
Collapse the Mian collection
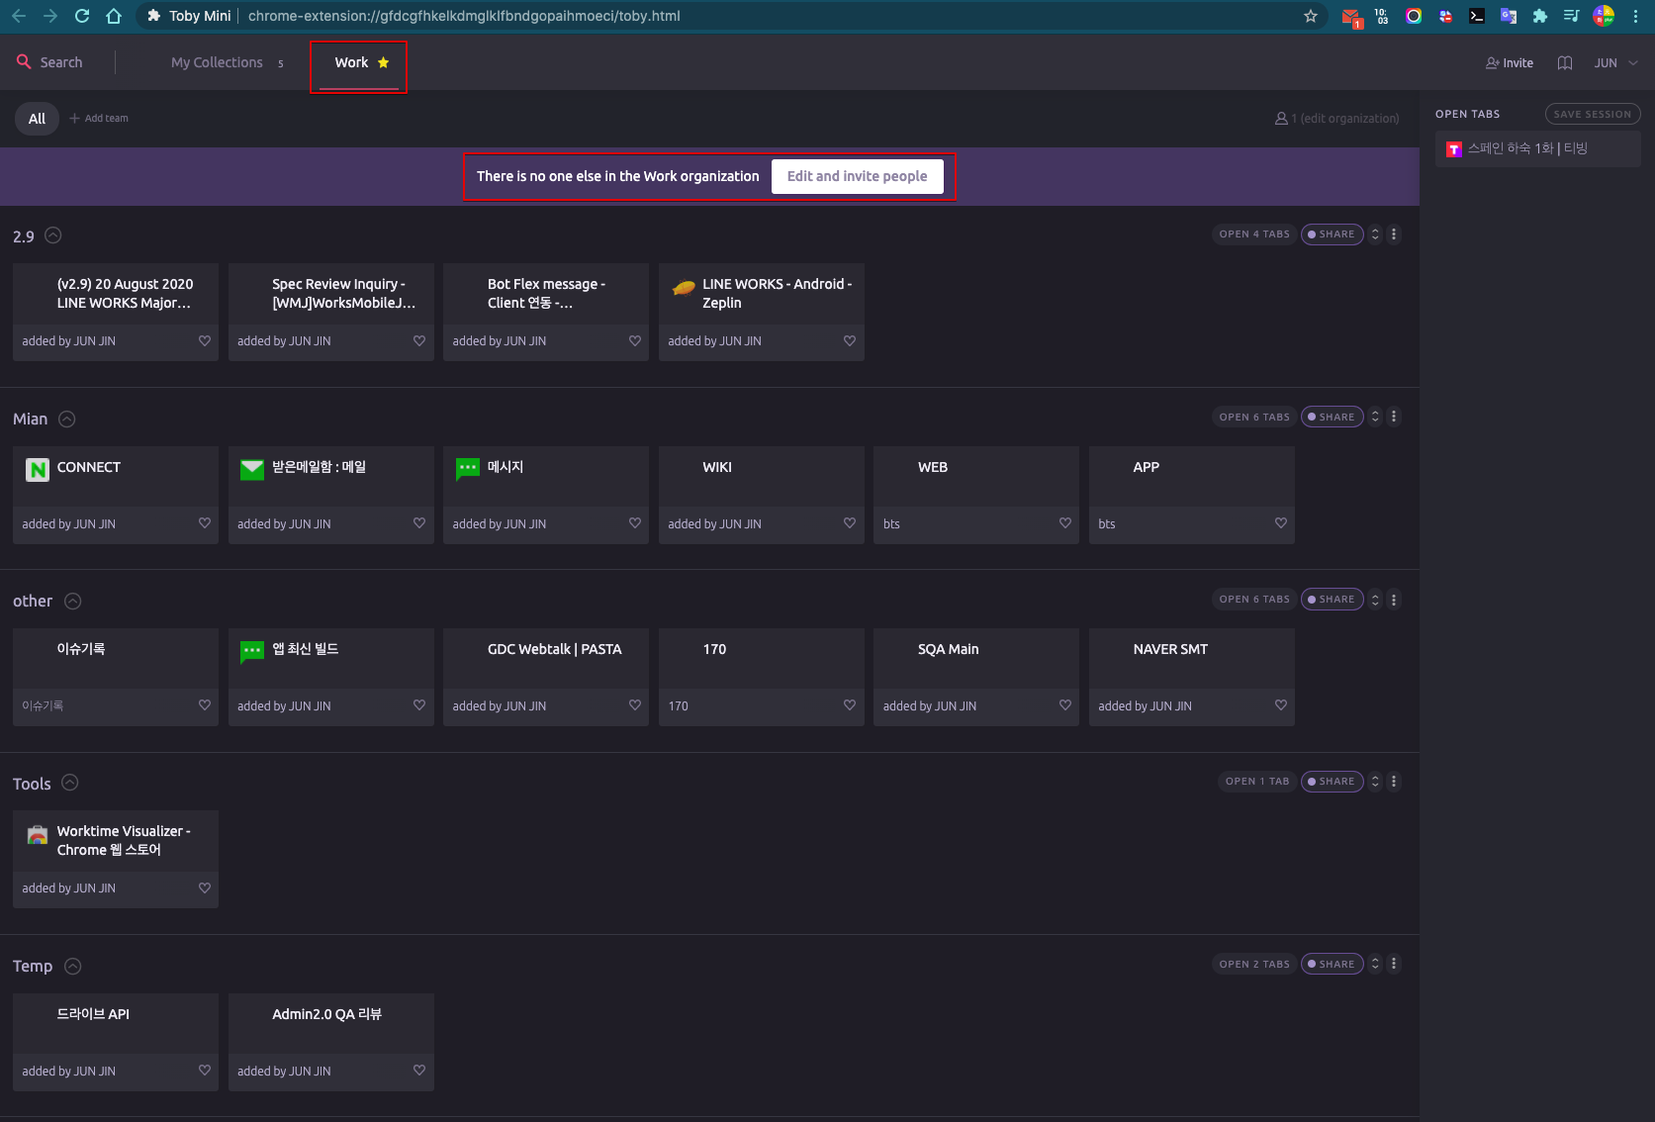coord(67,419)
